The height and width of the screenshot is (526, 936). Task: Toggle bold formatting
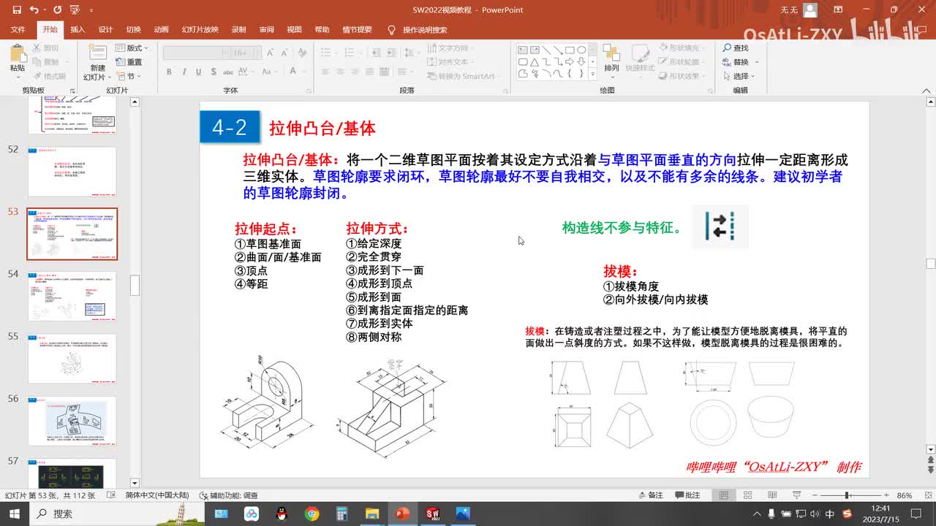(169, 72)
